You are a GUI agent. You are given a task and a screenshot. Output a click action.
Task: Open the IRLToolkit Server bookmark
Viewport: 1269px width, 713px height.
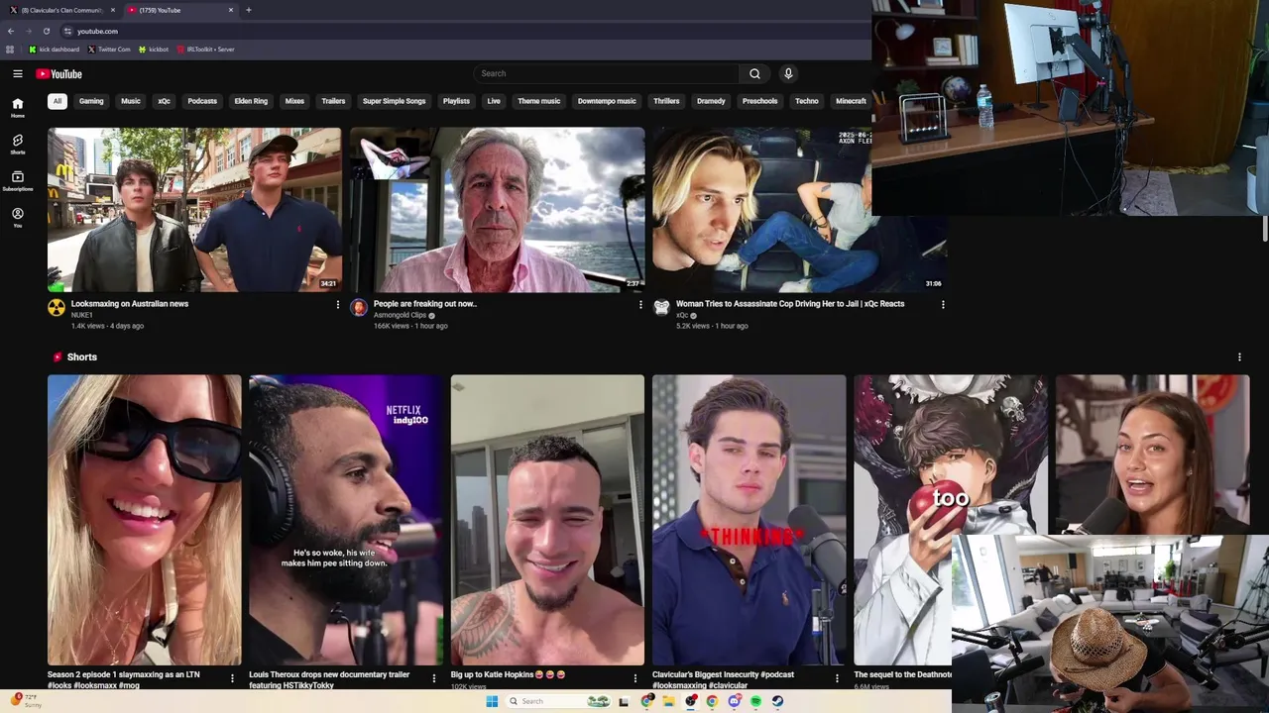coord(205,49)
